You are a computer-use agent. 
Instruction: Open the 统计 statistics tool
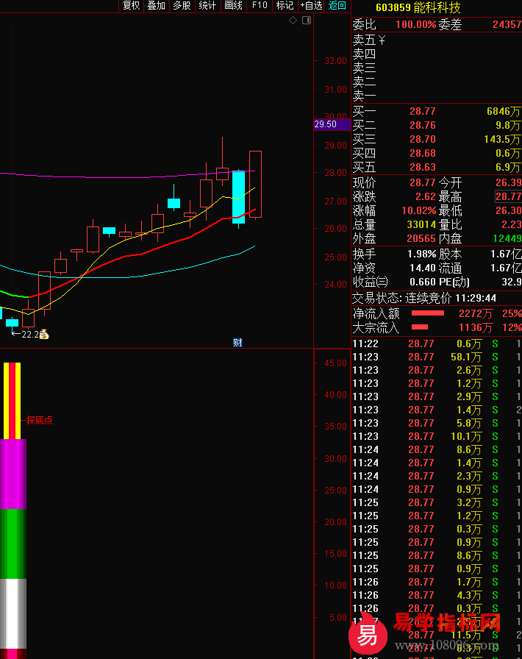[x=207, y=6]
